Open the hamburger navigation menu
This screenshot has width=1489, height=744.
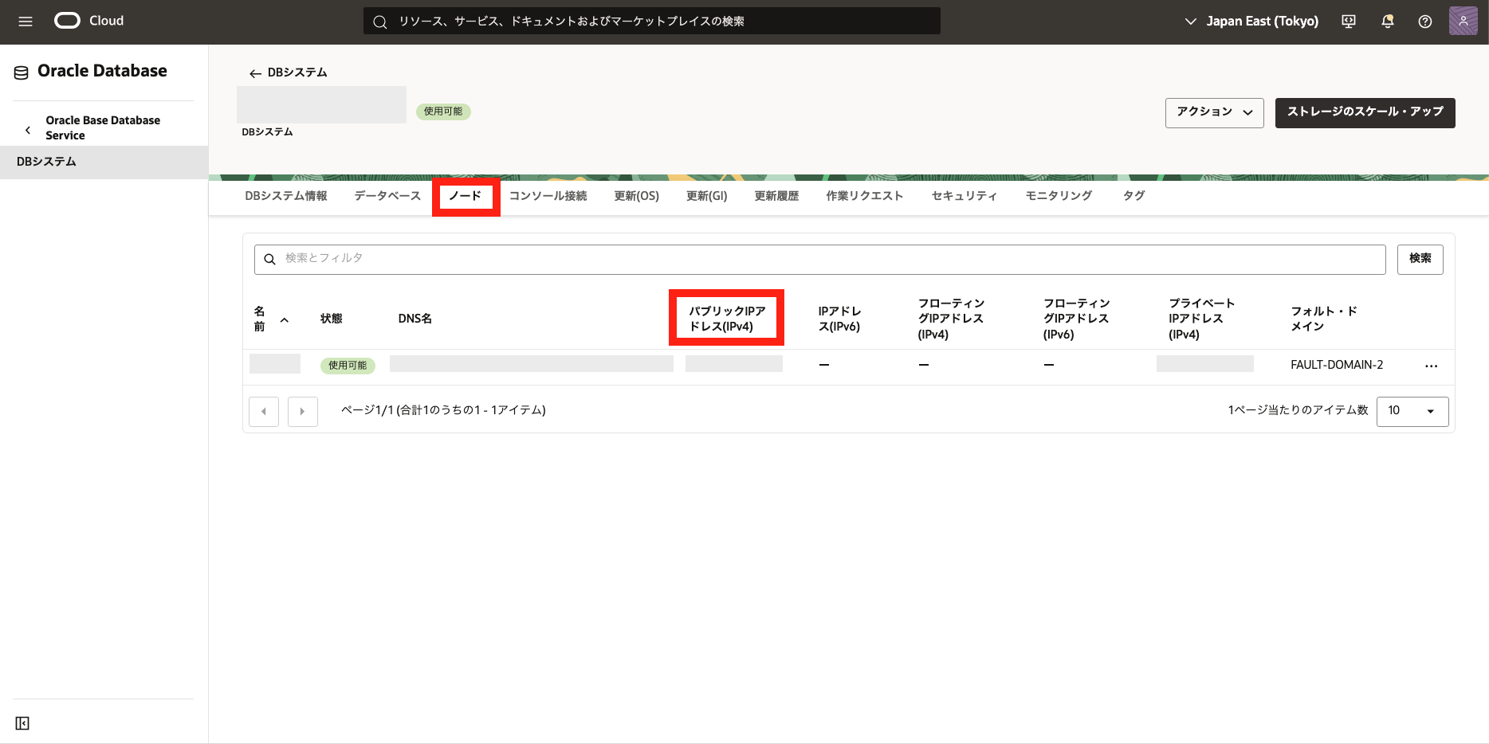click(x=26, y=22)
